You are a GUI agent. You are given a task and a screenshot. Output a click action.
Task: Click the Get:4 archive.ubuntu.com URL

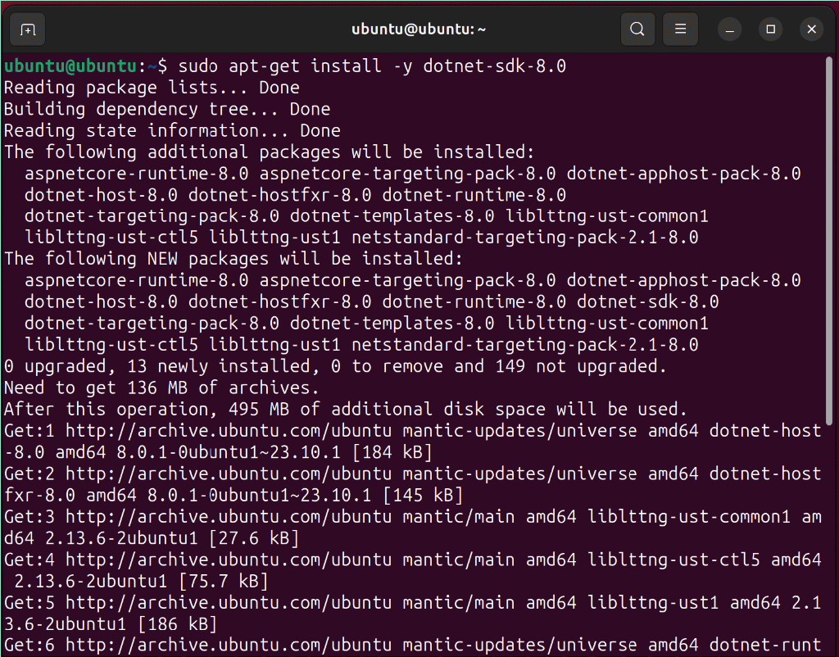coord(229,560)
